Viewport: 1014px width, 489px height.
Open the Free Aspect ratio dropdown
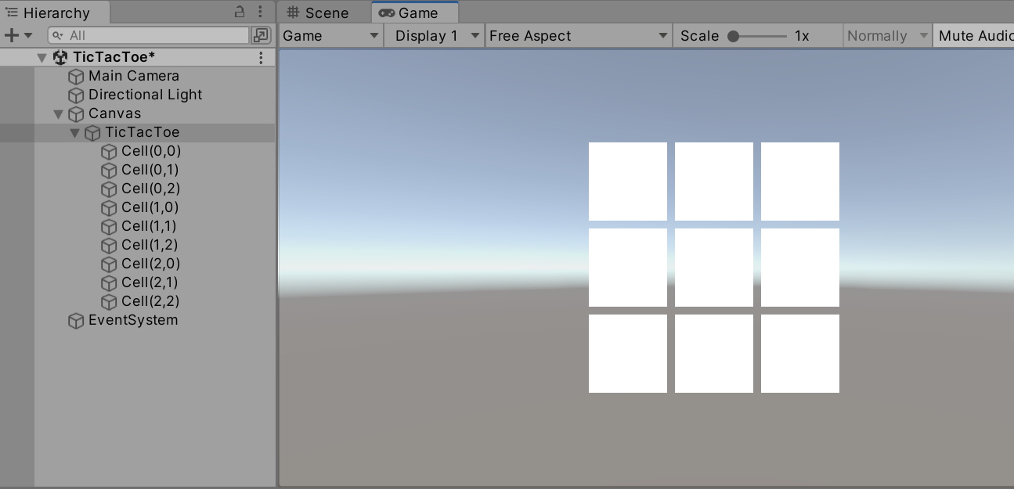click(x=578, y=36)
